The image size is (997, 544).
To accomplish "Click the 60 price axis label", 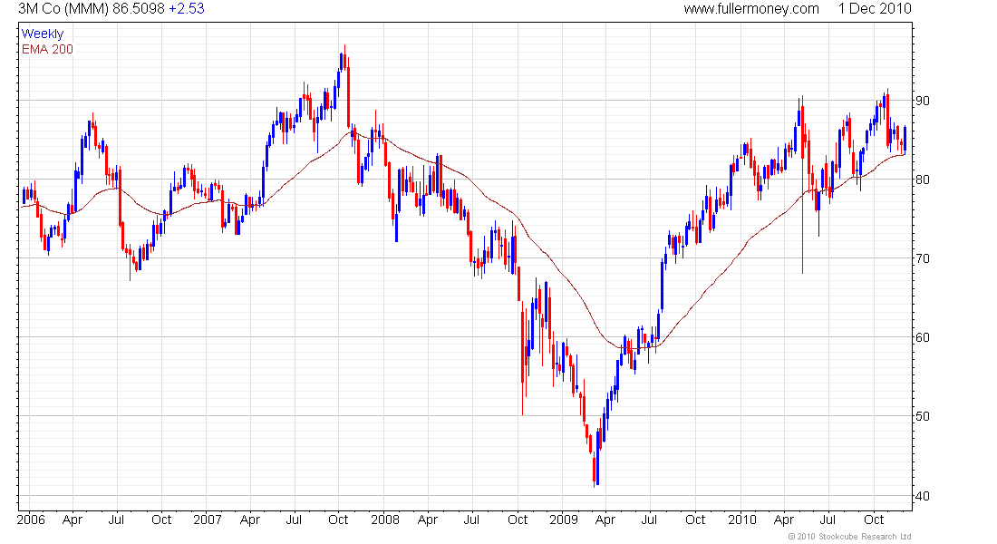I will point(923,337).
